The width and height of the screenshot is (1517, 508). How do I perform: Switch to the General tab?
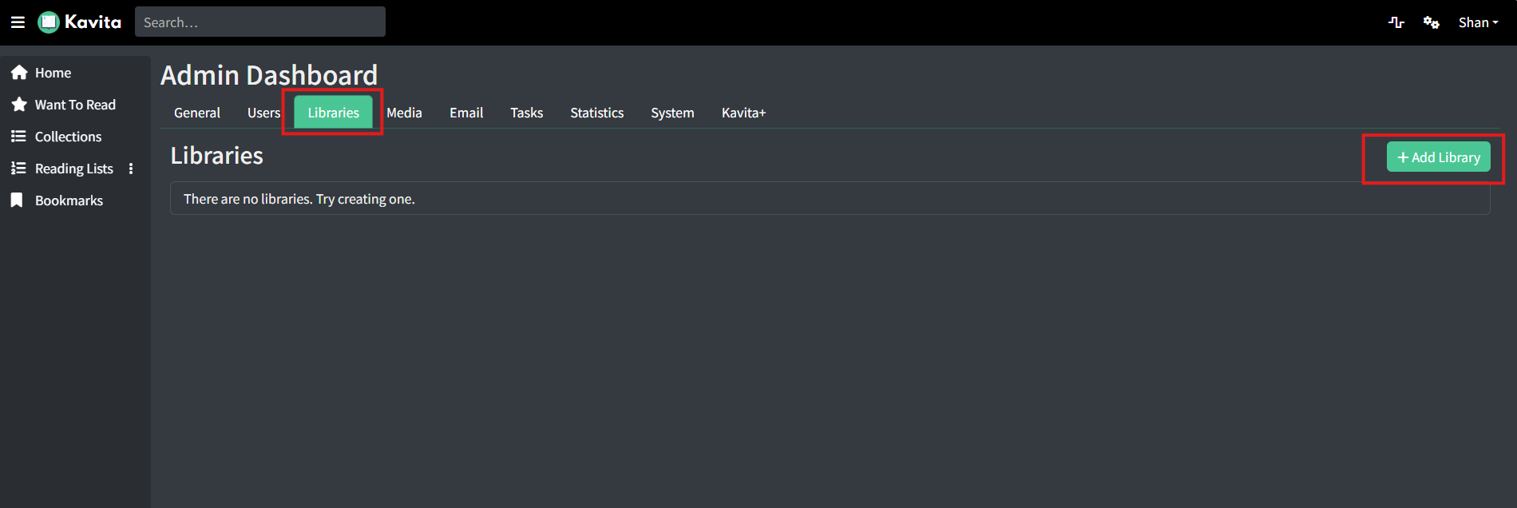coord(197,113)
